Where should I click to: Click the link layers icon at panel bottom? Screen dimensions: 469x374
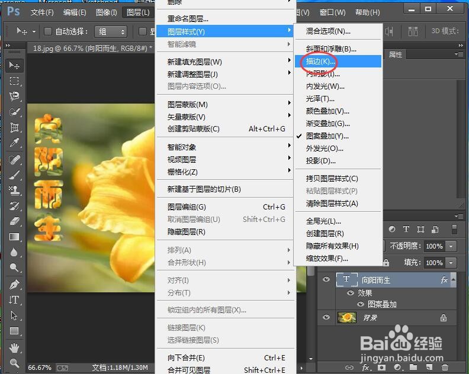pos(349,367)
